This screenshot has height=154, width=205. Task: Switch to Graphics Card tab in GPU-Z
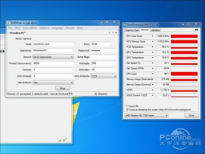click(x=132, y=30)
